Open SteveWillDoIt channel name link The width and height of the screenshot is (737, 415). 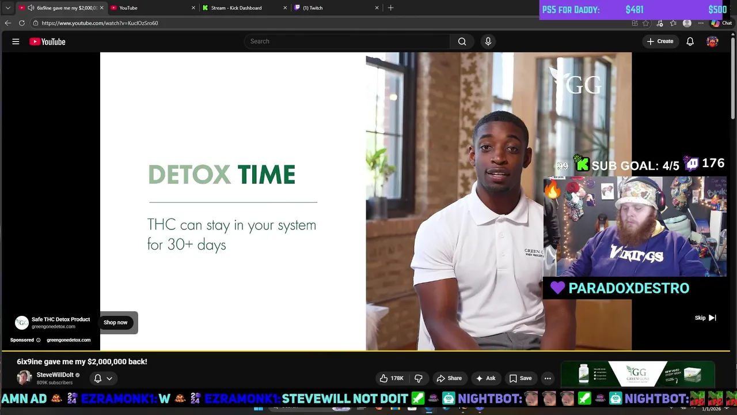point(55,375)
